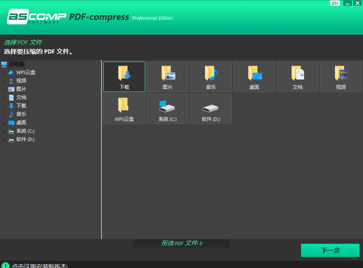Viewport: 363px width, 268px height.
Task: Open the 文档 folder tile
Action: [x=298, y=77]
